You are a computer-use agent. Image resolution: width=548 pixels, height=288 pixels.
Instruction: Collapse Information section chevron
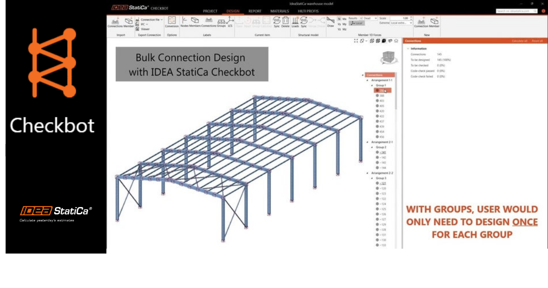(408, 48)
